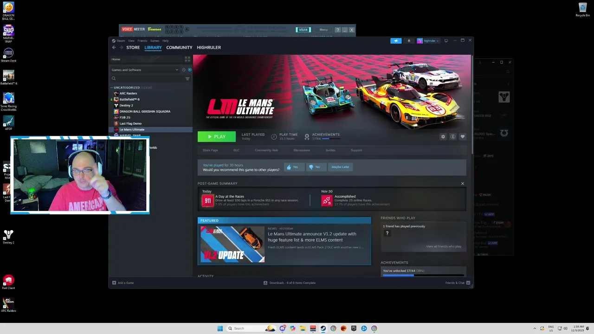Open Downloads status at bottom bar

pos(290,283)
